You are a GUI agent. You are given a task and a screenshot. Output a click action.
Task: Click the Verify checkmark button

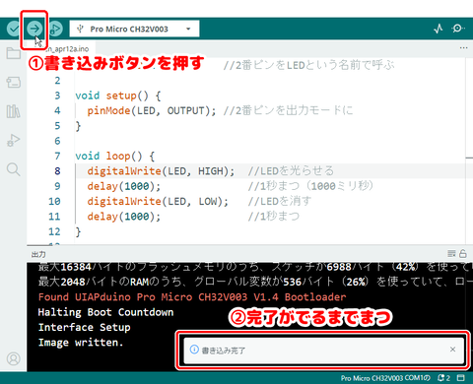[x=14, y=29]
